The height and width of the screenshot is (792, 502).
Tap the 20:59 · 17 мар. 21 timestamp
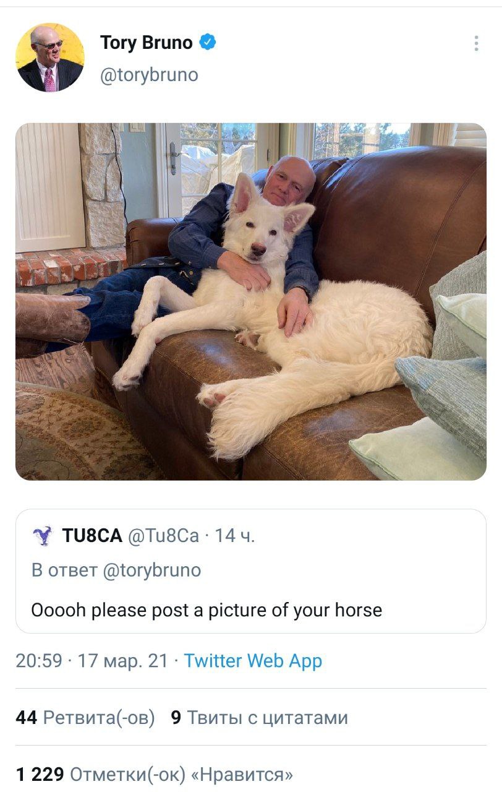tap(92, 661)
